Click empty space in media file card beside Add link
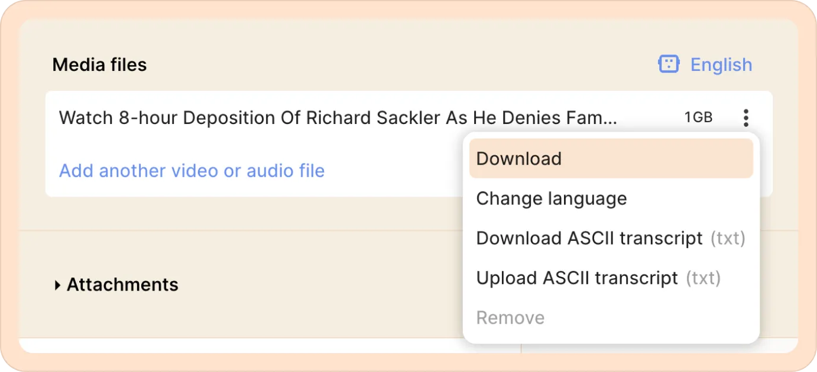The image size is (817, 372). pos(393,171)
